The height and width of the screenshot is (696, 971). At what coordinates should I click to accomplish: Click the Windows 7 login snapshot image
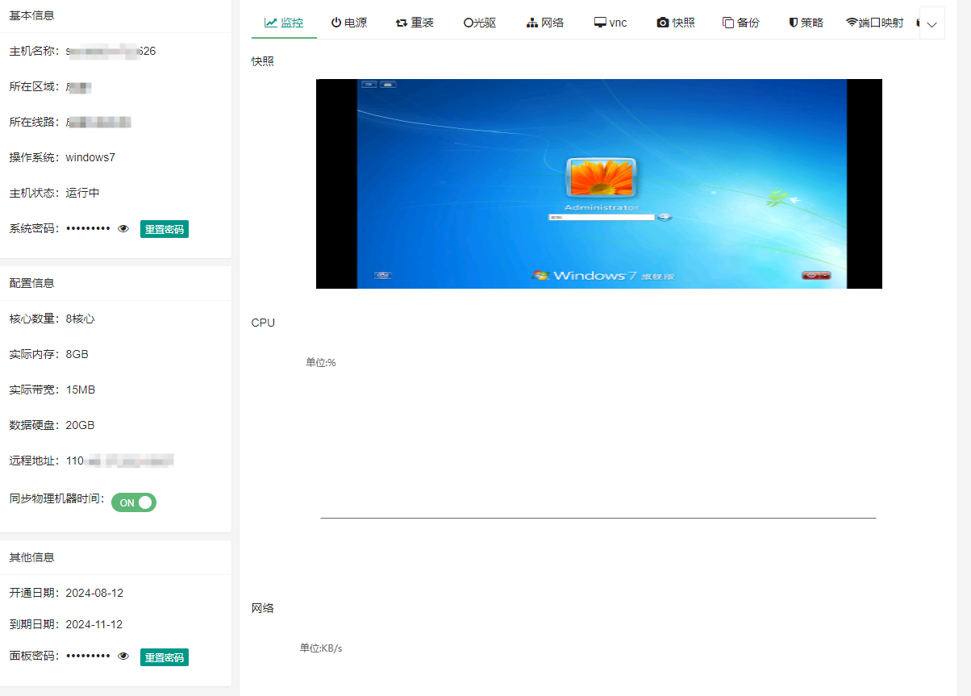coord(599,184)
